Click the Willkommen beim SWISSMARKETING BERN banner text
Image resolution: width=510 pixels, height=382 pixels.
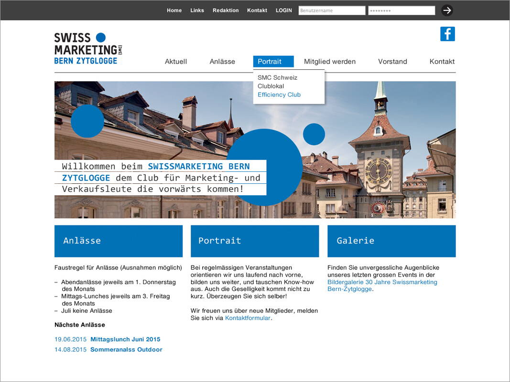pos(160,178)
